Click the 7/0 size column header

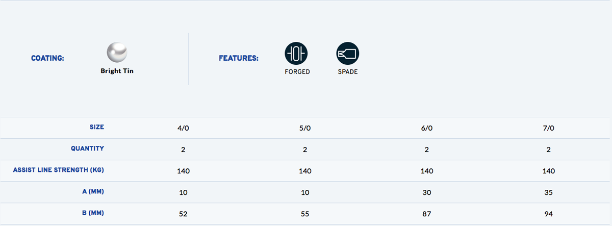[x=548, y=128]
